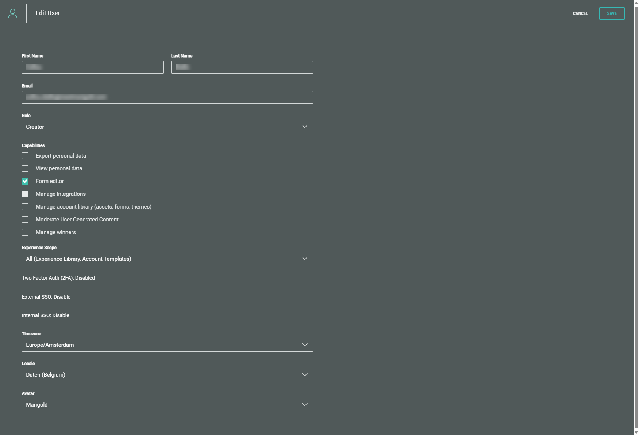
Task: Click the scrollbar up arrow
Action: [636, 3]
